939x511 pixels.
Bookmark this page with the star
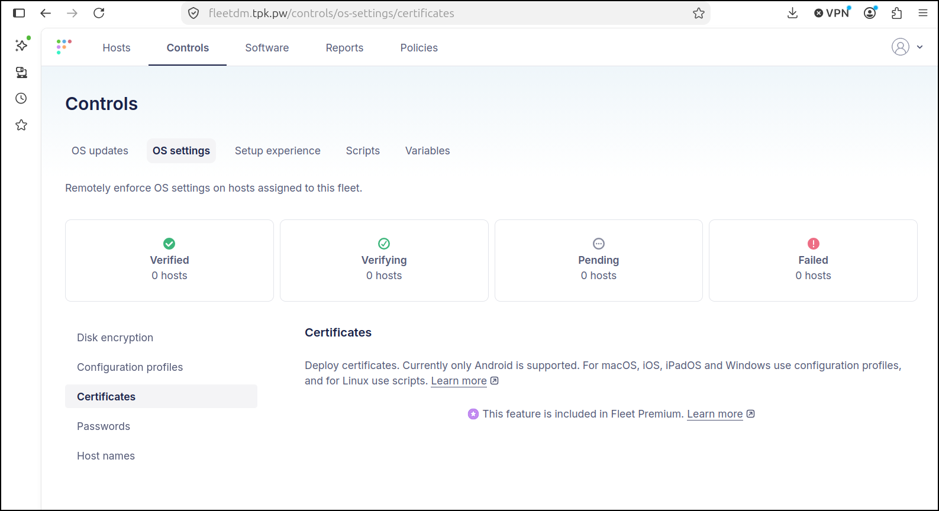(699, 13)
